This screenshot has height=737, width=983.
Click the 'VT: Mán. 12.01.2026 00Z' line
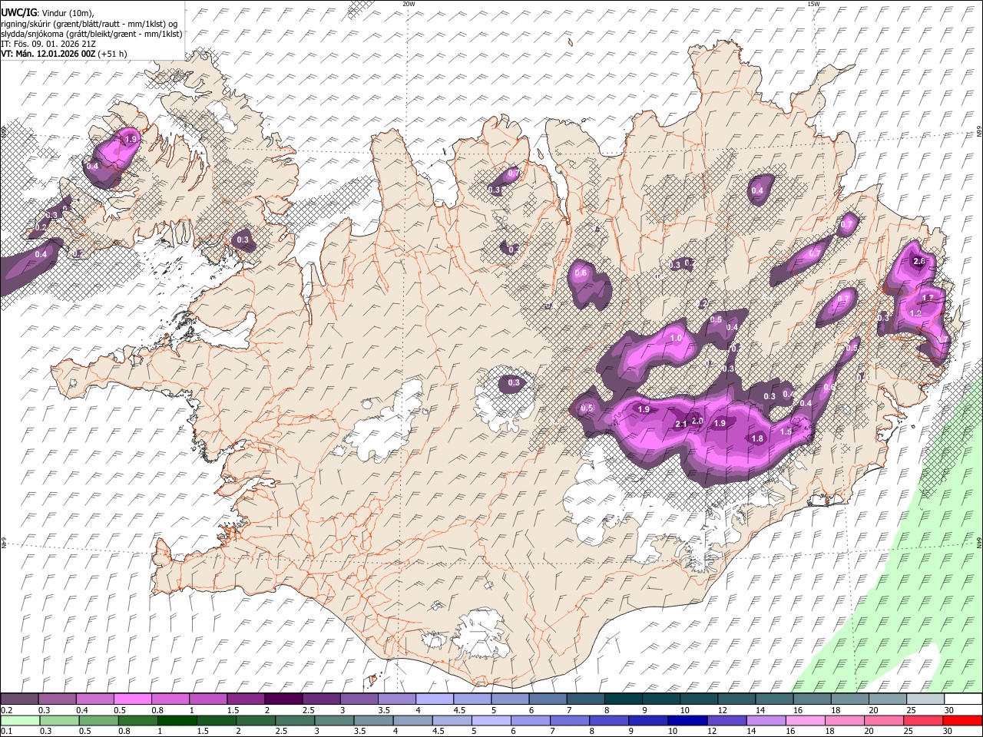pos(48,54)
